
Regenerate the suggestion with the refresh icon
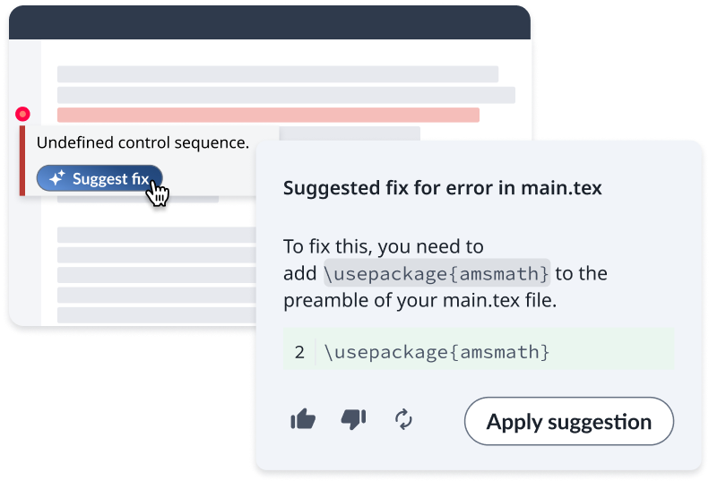(x=403, y=418)
